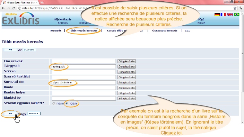Select the 'igen' radio button
The image size is (244, 137).
pos(67,103)
